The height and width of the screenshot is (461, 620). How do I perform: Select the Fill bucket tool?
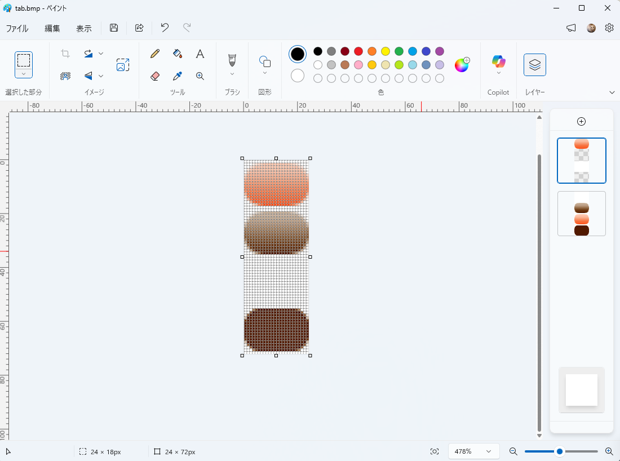[178, 54]
